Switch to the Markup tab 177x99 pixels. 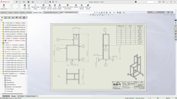click(22, 12)
